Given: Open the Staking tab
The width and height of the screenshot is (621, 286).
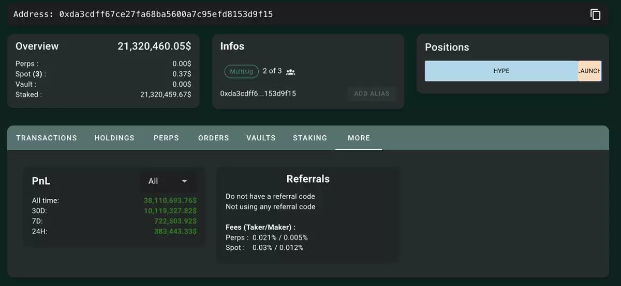Looking at the screenshot, I should 310,138.
